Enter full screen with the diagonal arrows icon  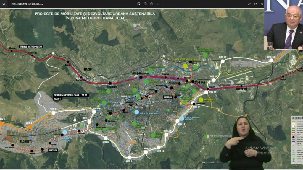point(249,4)
